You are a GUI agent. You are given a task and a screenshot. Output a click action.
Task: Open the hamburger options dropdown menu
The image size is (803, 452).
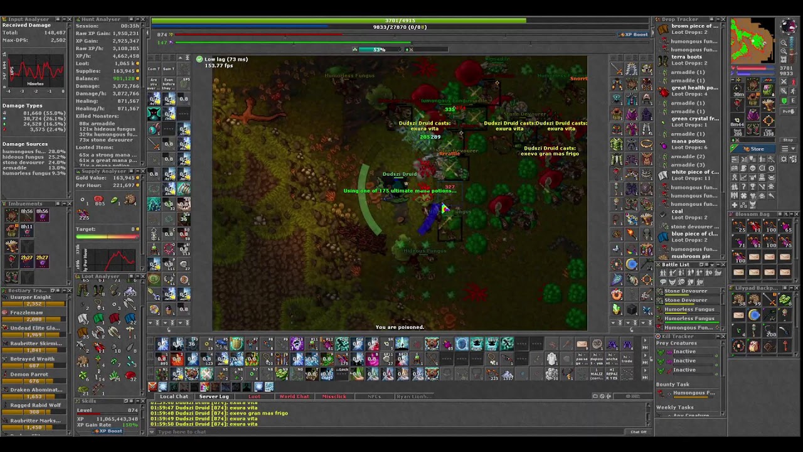pos(788,149)
